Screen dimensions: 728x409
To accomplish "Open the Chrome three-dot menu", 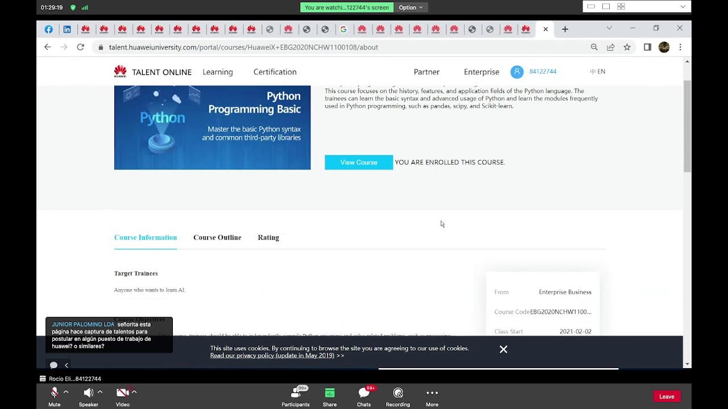I will coord(680,47).
